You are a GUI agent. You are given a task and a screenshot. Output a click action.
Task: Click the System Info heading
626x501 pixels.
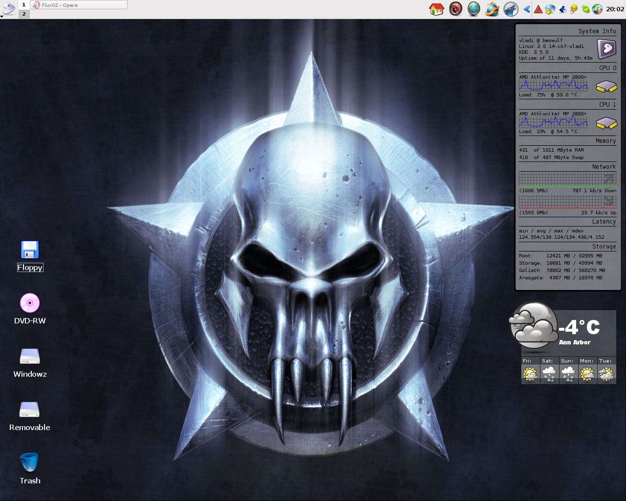pyautogui.click(x=597, y=31)
